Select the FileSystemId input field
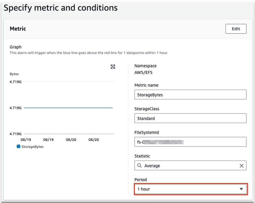Image resolution: width=255 pixels, height=203 pixels. click(190, 142)
